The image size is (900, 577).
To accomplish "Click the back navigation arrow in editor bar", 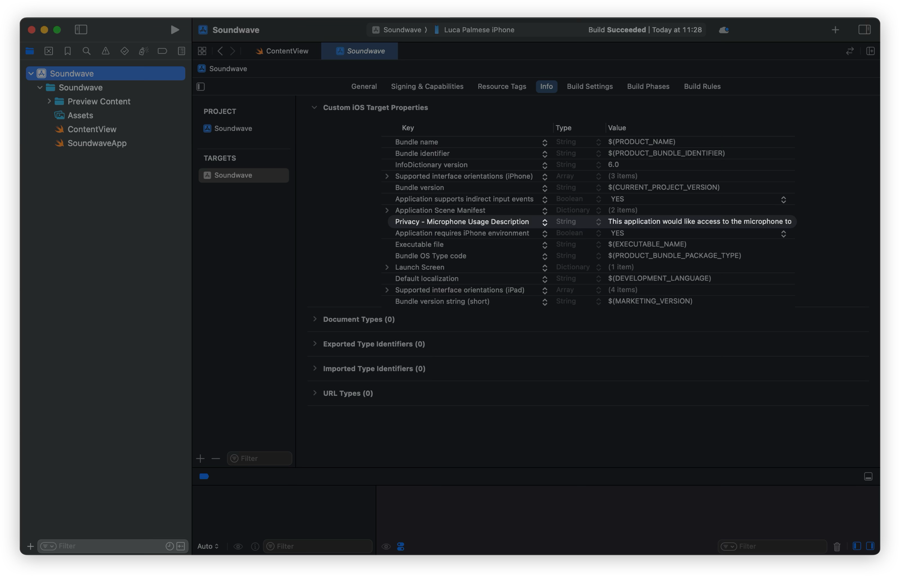I will coord(220,51).
